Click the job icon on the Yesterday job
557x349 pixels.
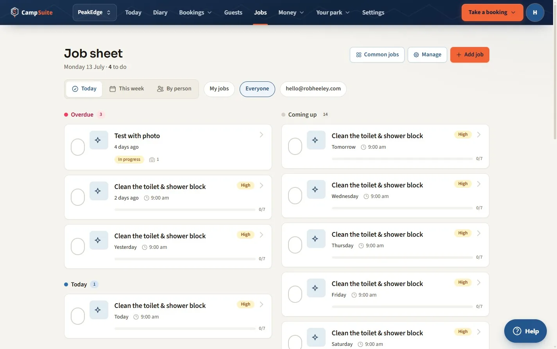99,240
